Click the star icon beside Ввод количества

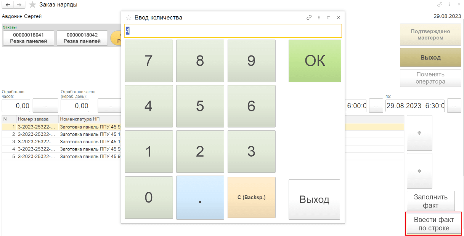(128, 17)
